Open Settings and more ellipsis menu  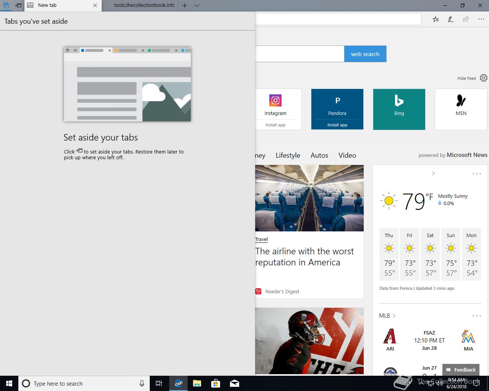click(x=481, y=19)
